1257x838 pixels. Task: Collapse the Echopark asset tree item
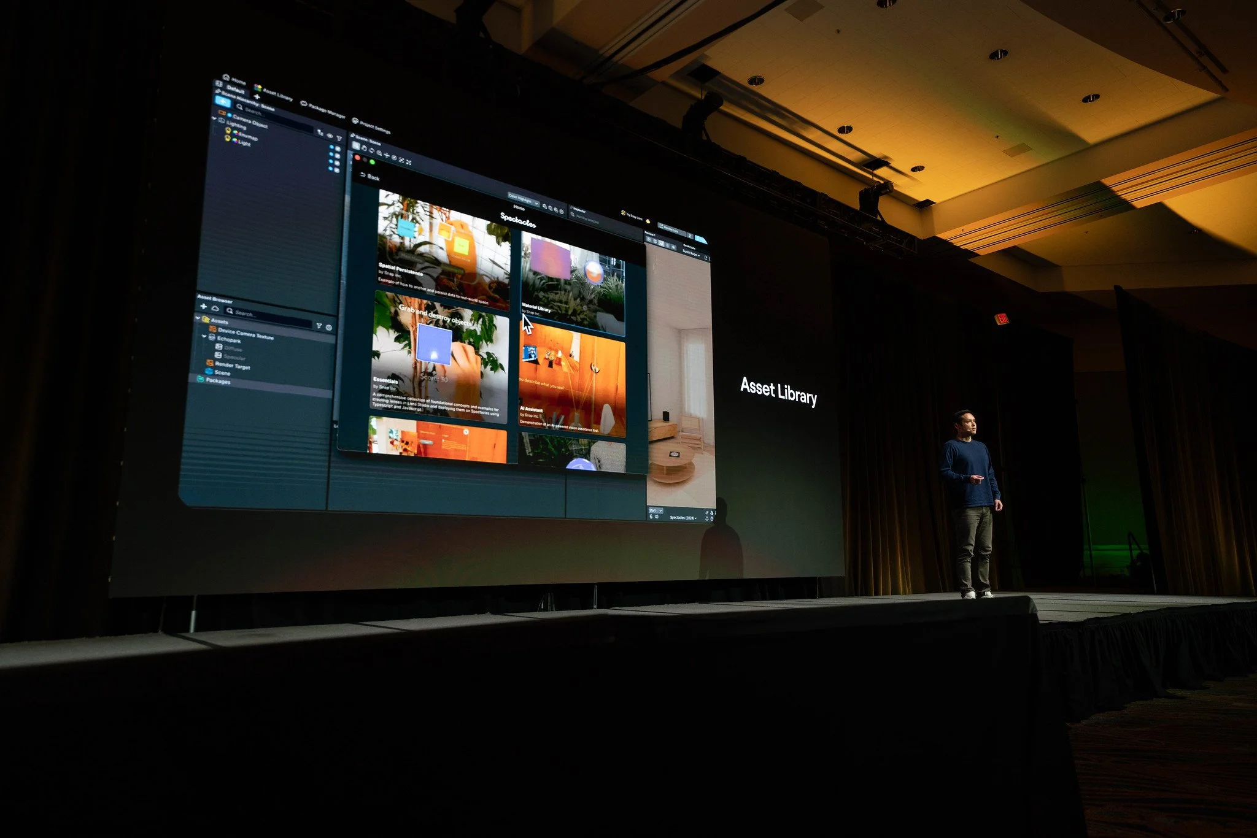pos(204,336)
